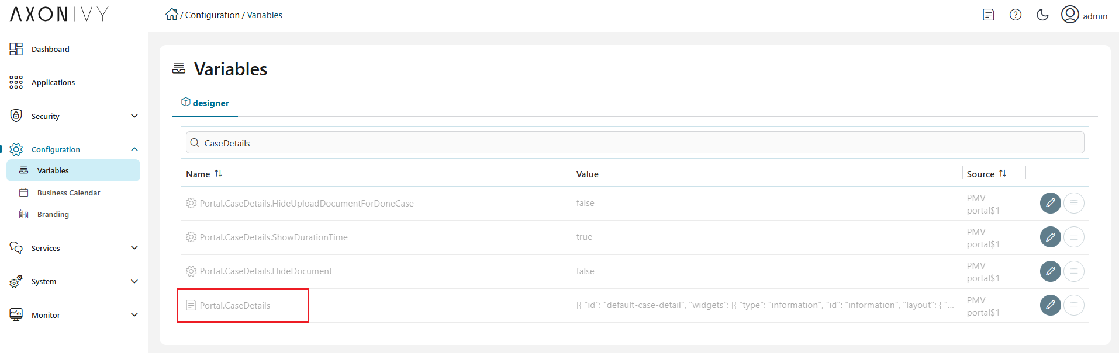This screenshot has width=1119, height=353.
Task: Go to Branding in the sidebar
Action: (x=53, y=214)
